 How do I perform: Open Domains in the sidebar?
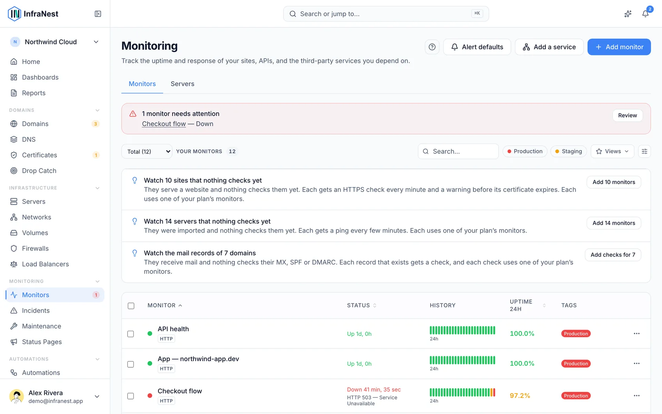55,124
